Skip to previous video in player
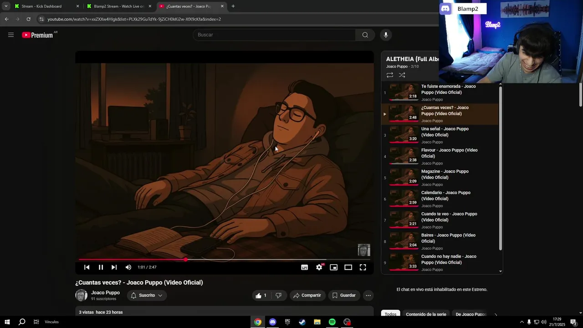The height and width of the screenshot is (328, 583). tap(87, 267)
